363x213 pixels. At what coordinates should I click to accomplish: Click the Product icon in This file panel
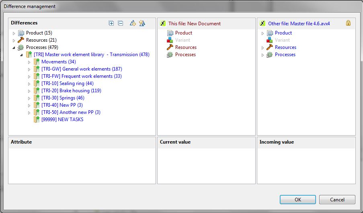coord(170,33)
